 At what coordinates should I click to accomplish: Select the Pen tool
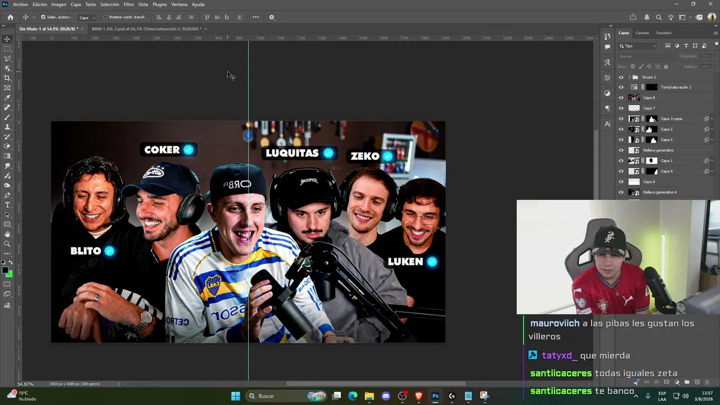point(7,195)
